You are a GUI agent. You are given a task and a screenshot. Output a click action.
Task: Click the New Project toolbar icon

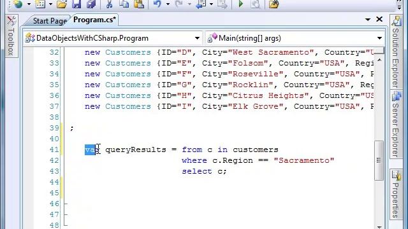(18, 4)
